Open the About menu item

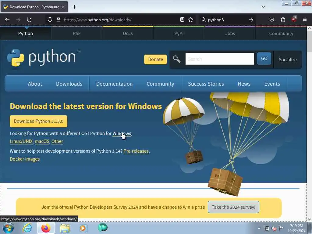(x=35, y=84)
